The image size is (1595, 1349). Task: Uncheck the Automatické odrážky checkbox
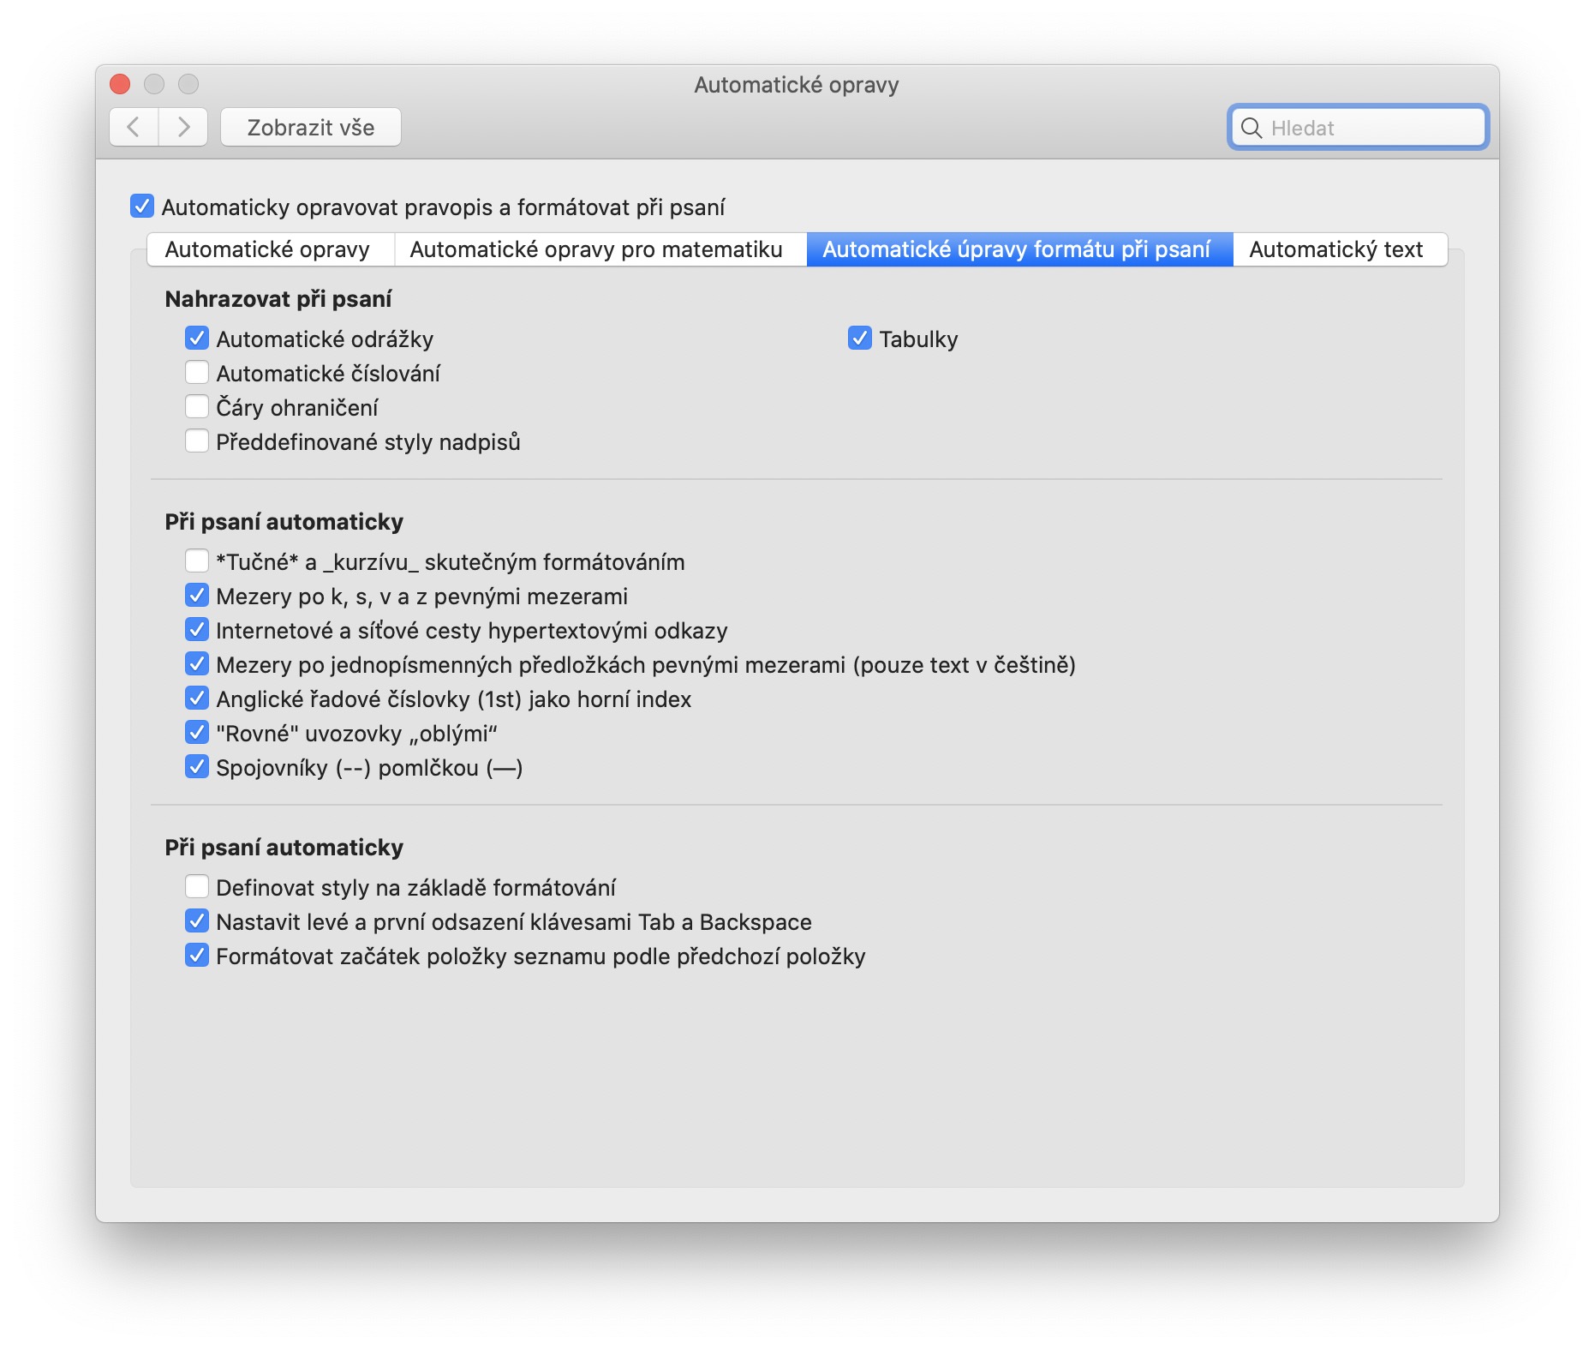tap(197, 339)
